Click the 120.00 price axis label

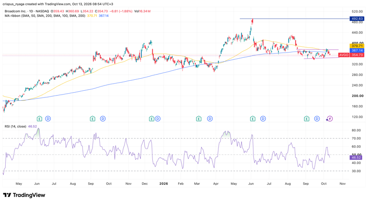[x=357, y=117]
